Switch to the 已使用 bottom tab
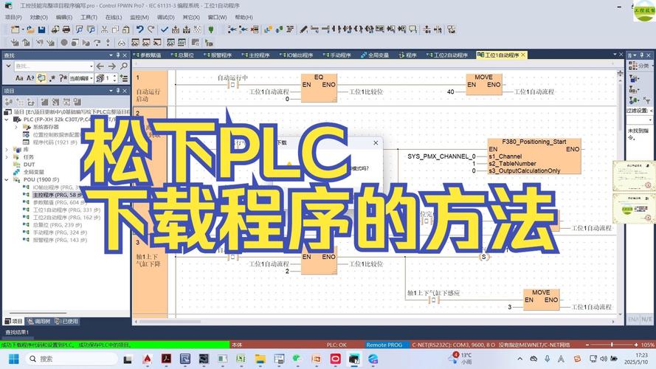 66,321
